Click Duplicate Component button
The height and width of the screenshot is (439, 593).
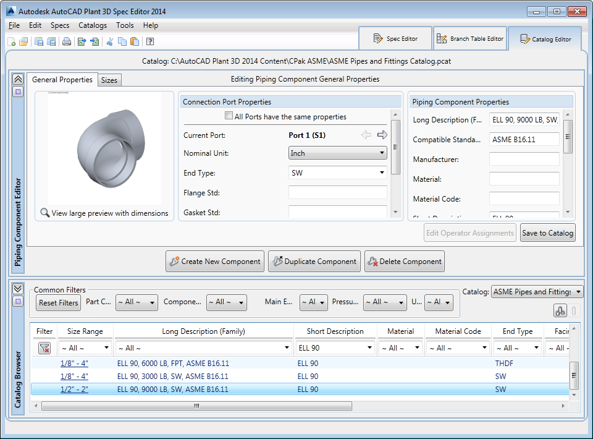pos(314,261)
